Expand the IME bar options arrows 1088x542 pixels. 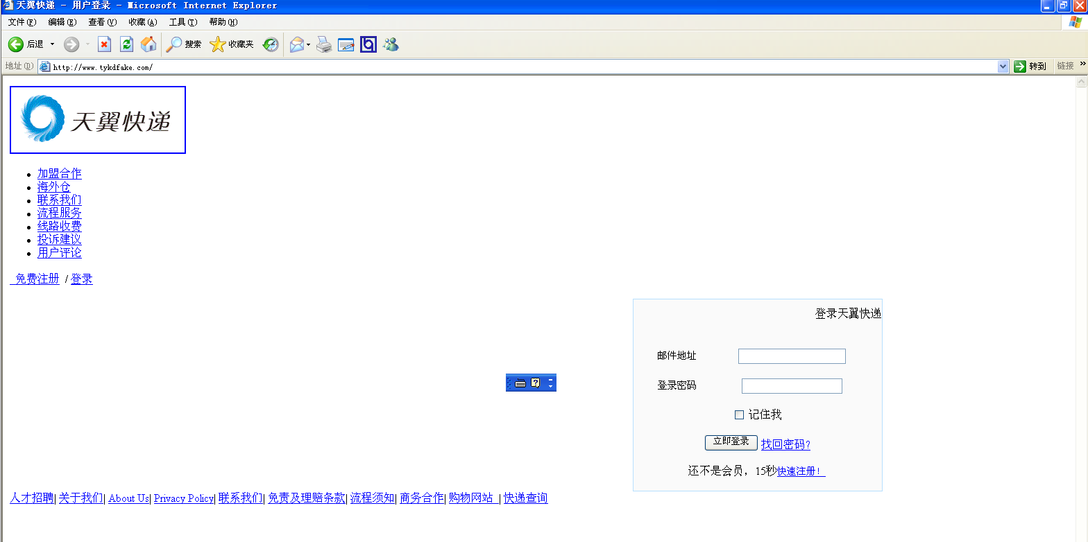click(551, 383)
